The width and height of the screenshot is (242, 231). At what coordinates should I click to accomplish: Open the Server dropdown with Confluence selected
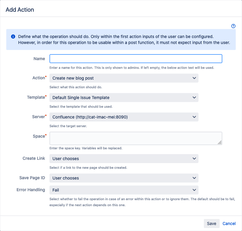coord(124,117)
